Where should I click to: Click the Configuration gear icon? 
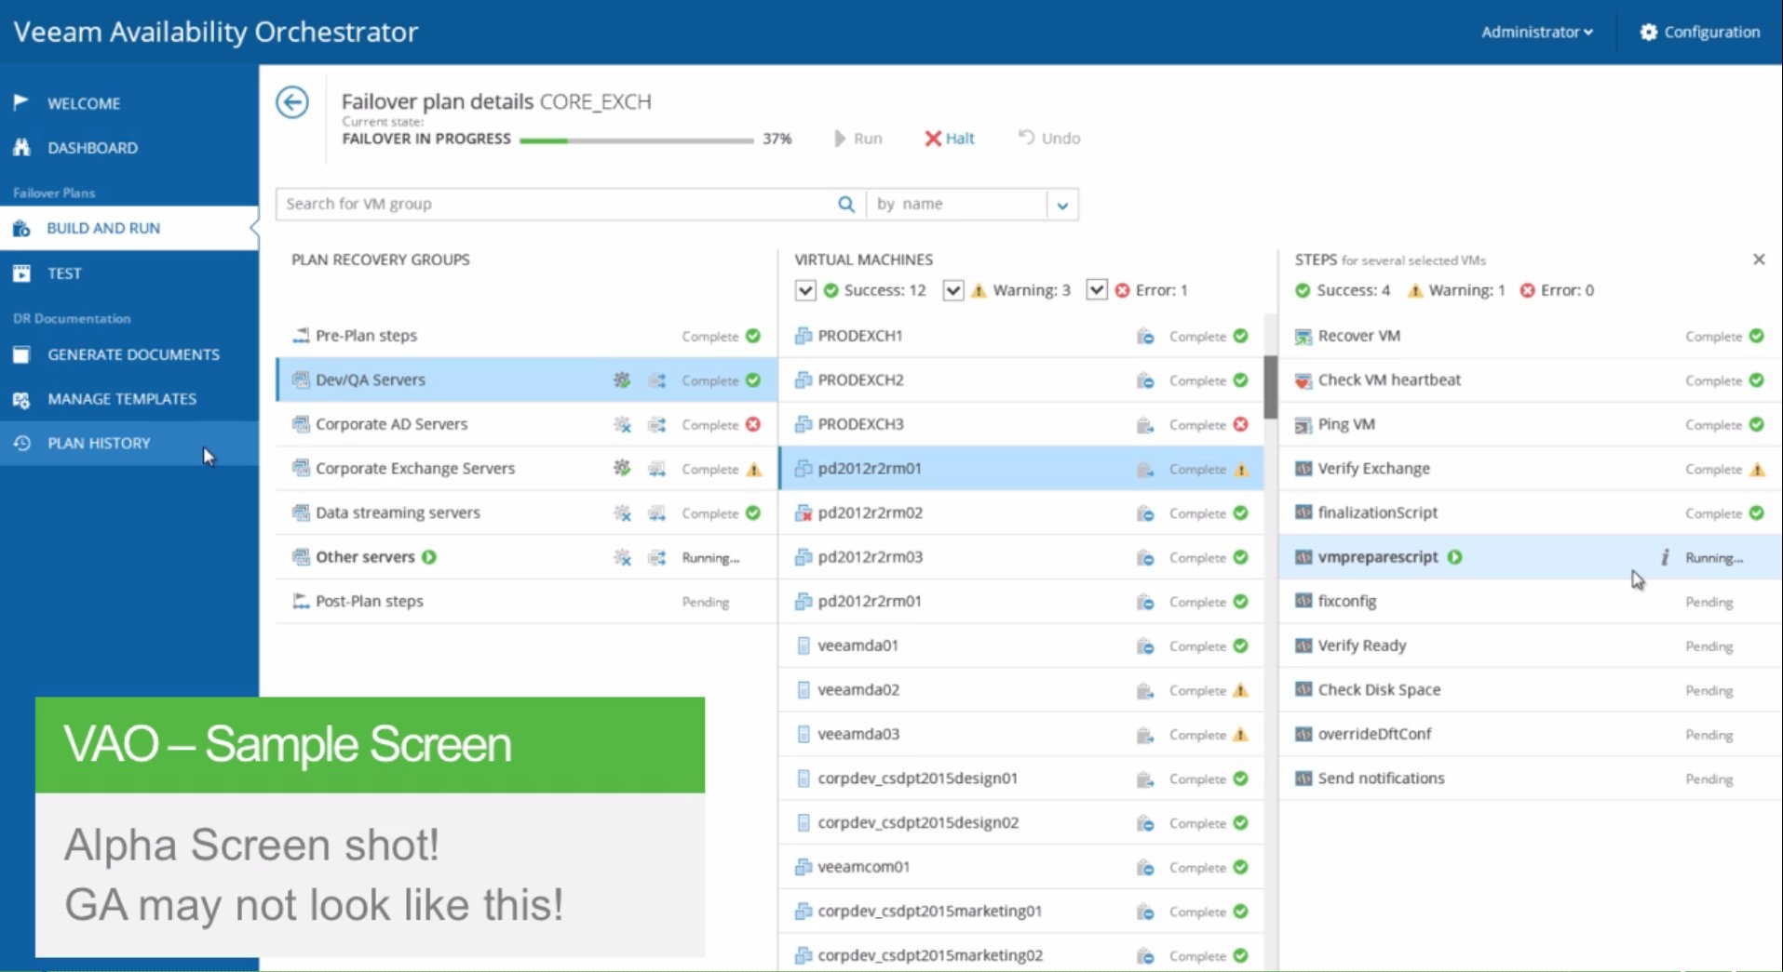click(x=1648, y=32)
